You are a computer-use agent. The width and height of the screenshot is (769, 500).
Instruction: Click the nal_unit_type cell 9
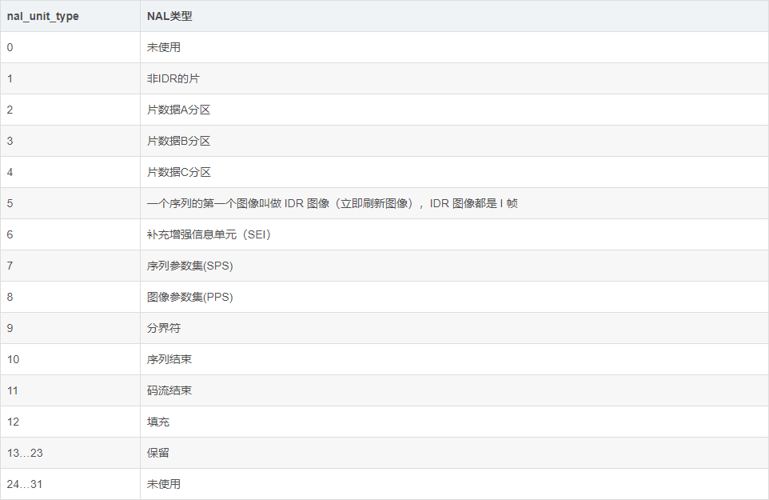pos(70,328)
